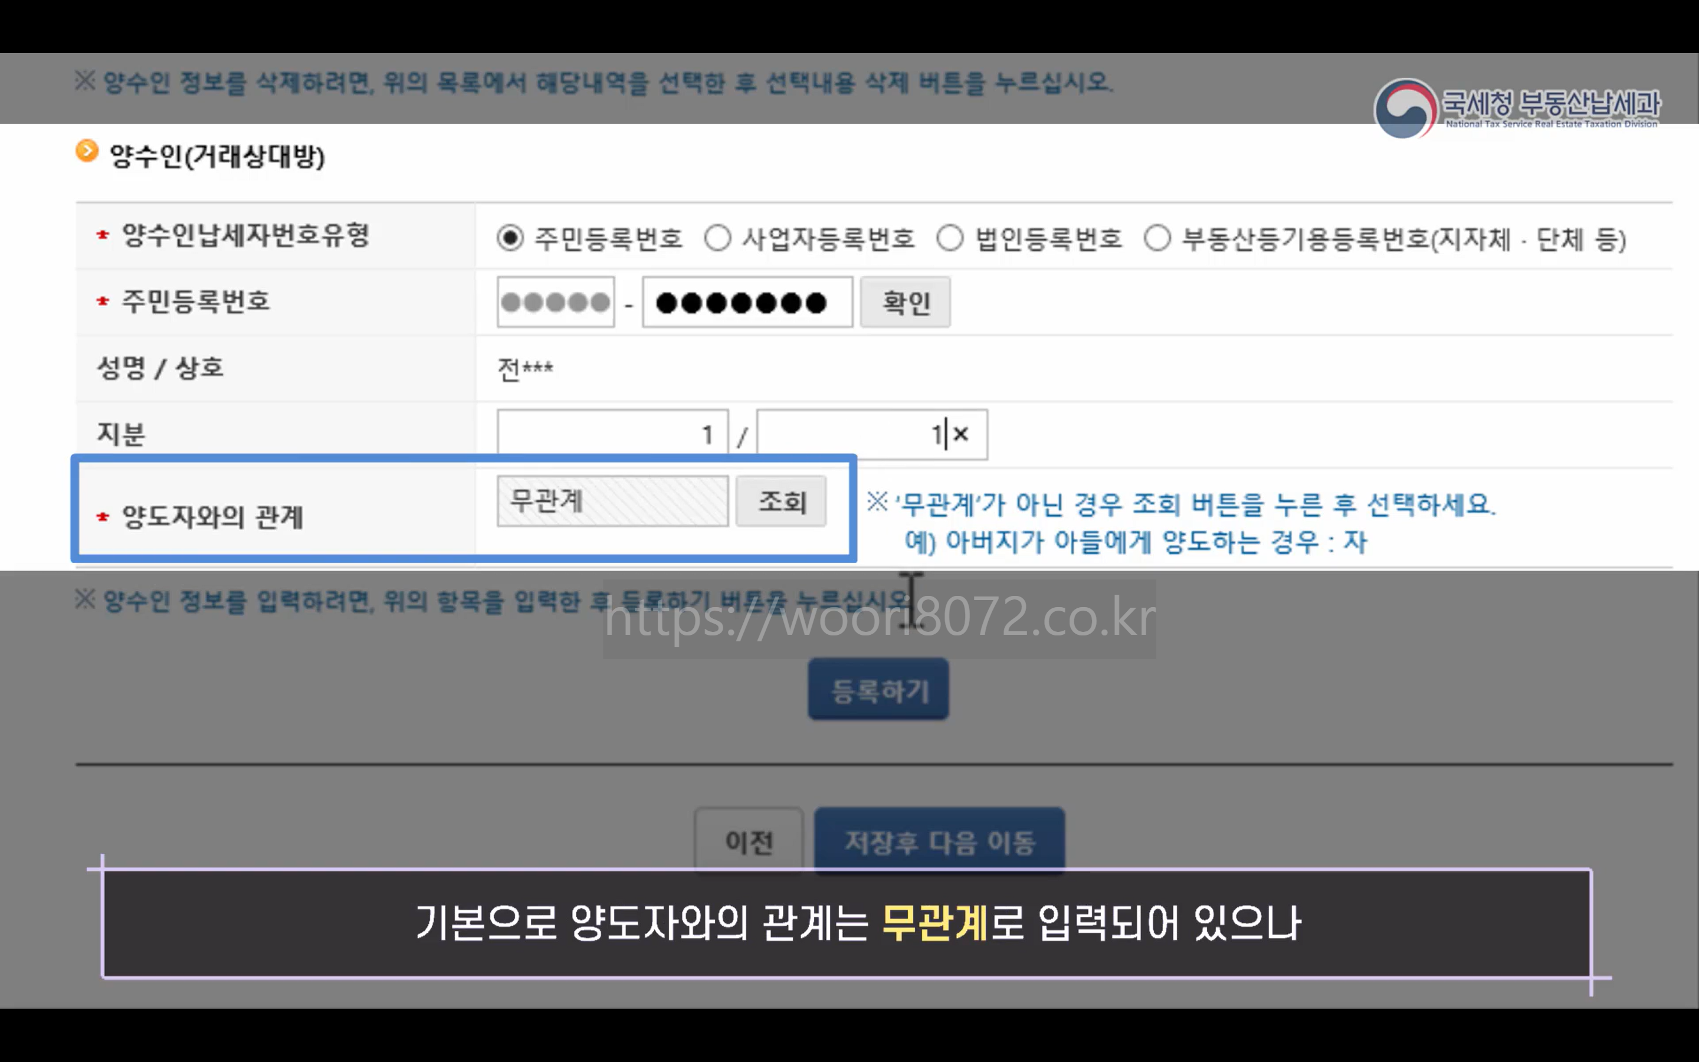This screenshot has width=1699, height=1062.
Task: Choose the 법인등록번호 radio option
Action: (x=950, y=238)
